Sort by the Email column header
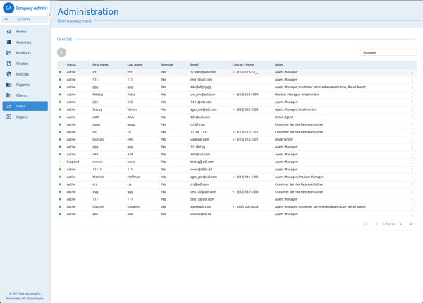Screen dimensions: 423x303 [195, 64]
